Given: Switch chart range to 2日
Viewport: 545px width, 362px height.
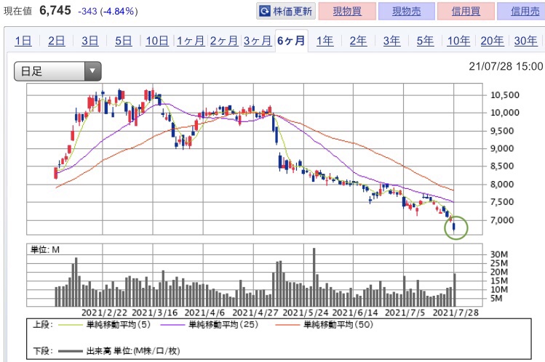Looking at the screenshot, I should click(56, 41).
